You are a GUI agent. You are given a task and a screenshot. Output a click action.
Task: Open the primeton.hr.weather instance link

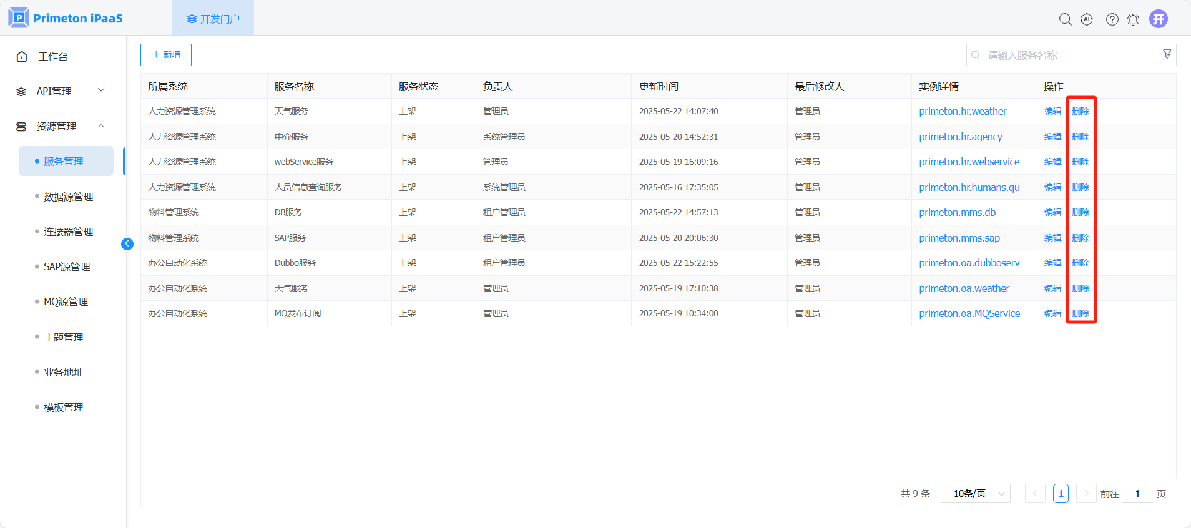click(x=963, y=111)
